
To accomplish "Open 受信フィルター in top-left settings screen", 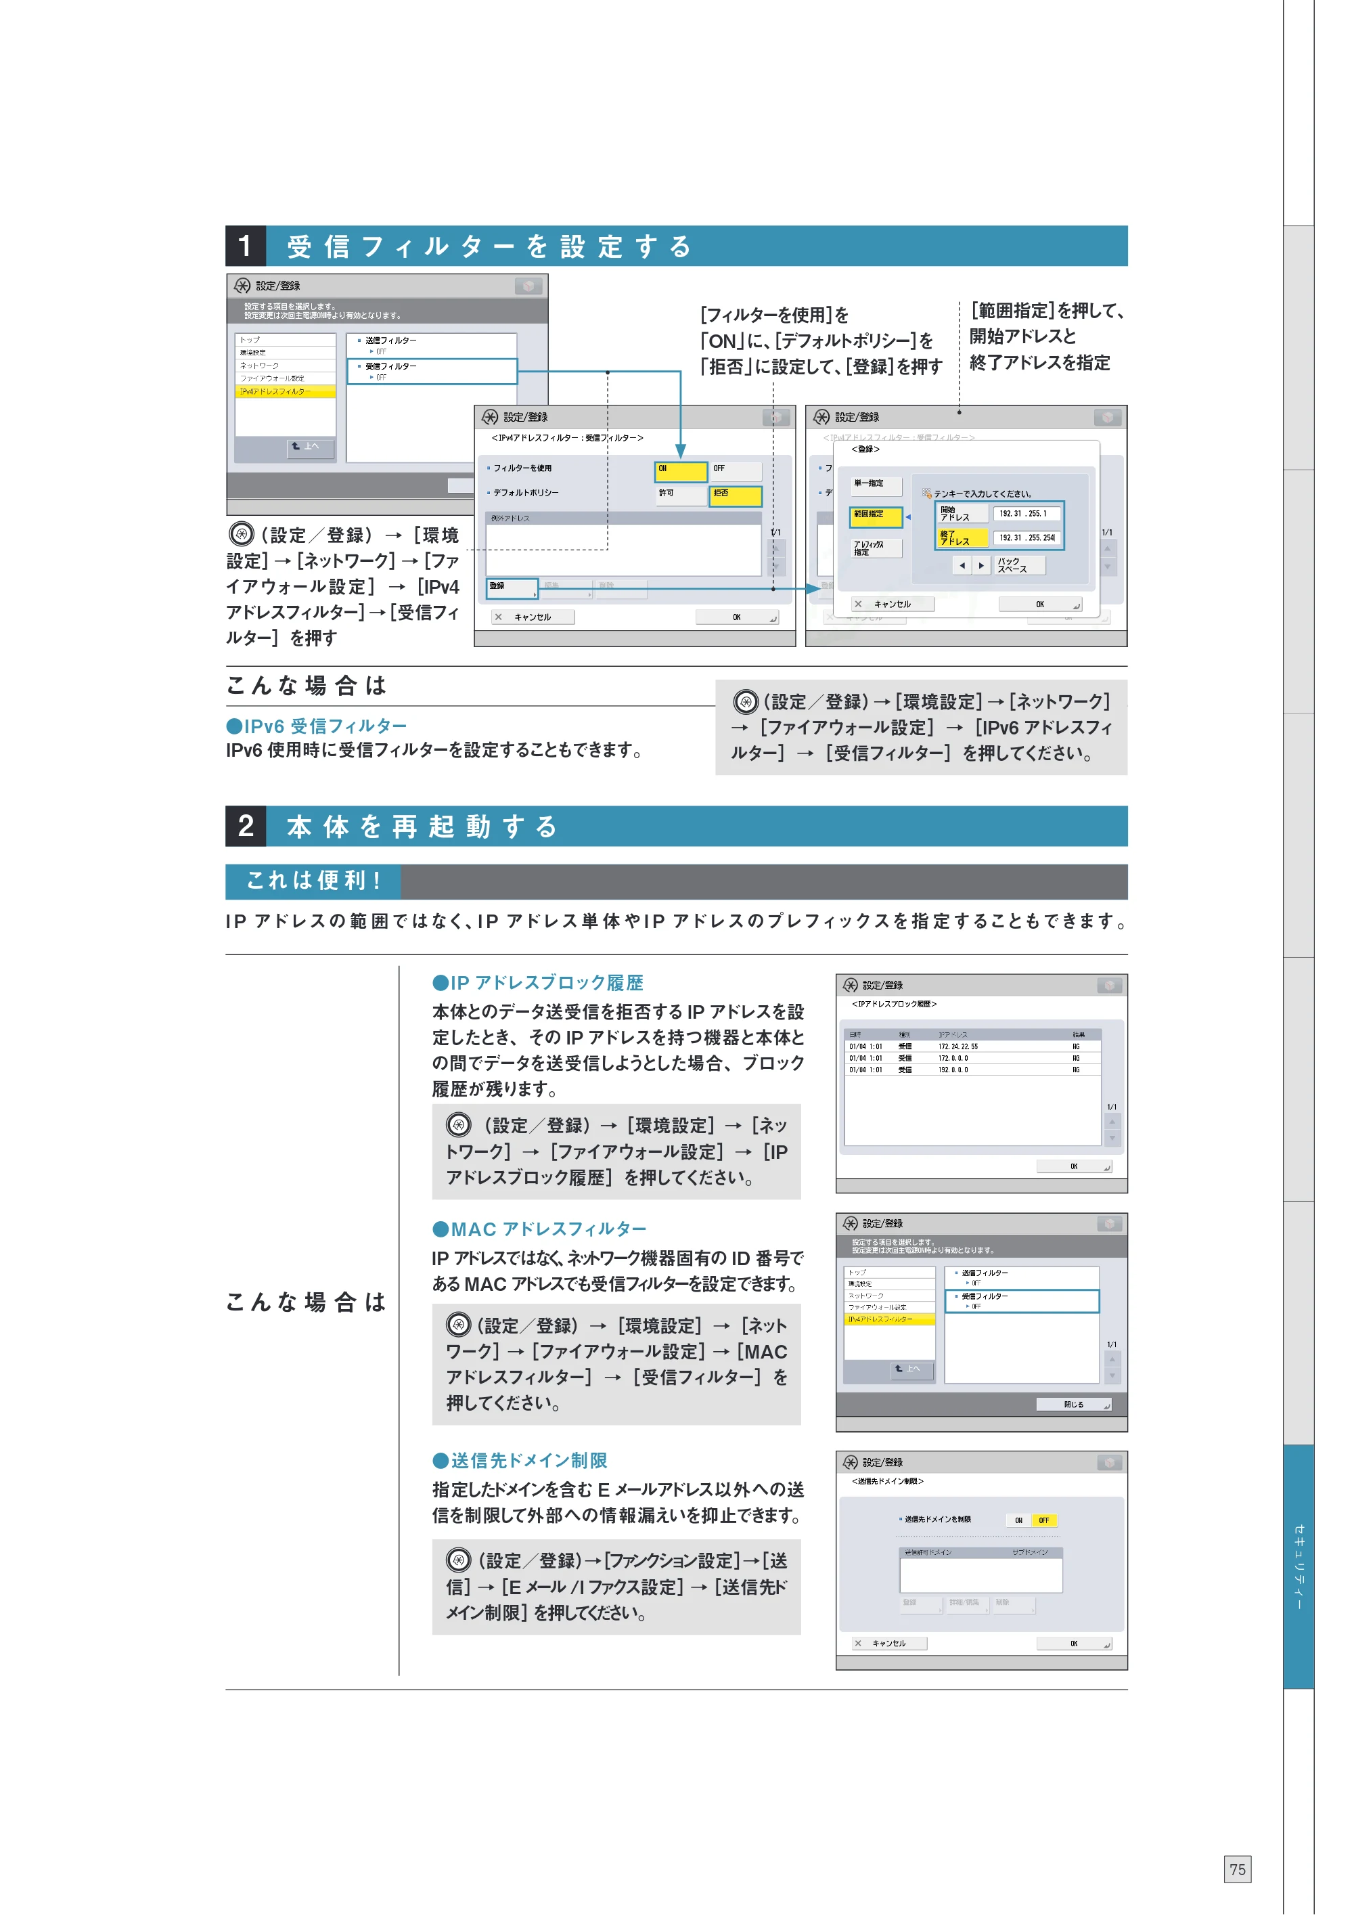I will 432,371.
